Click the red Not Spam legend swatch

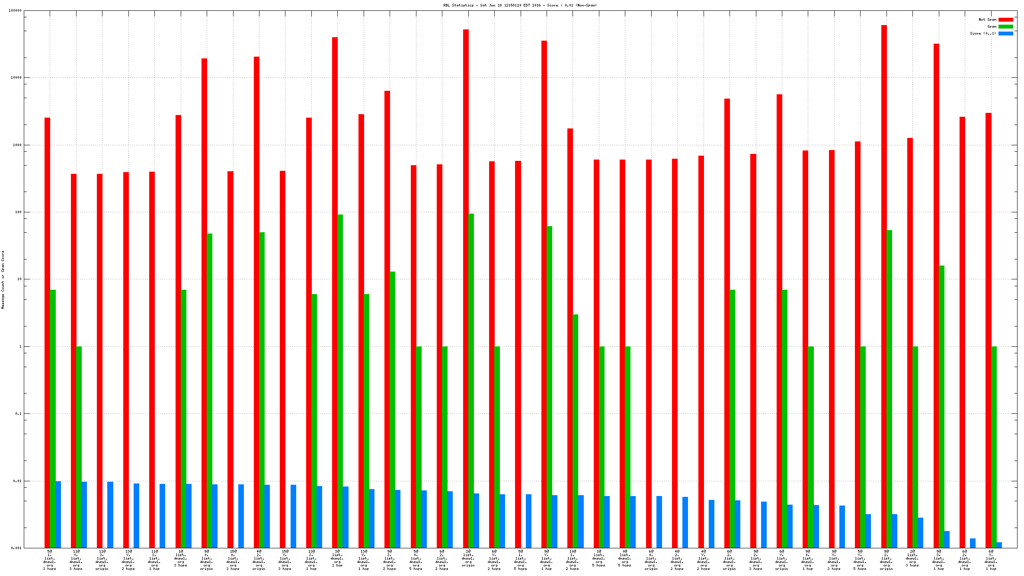pos(1005,19)
